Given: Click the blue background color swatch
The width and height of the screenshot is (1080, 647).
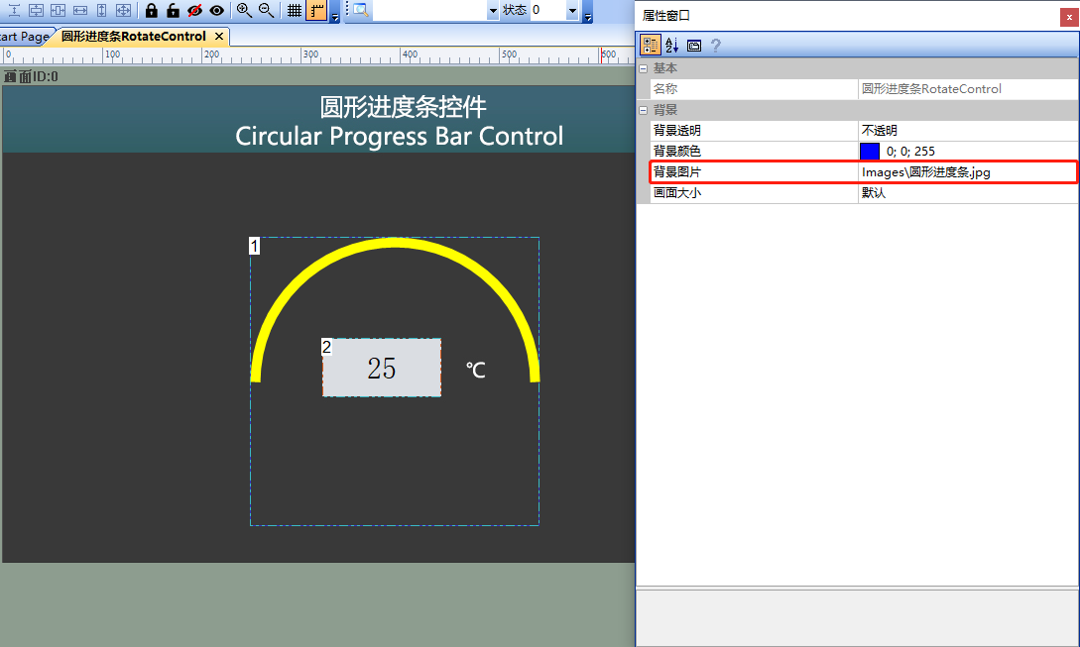Looking at the screenshot, I should click(x=870, y=151).
